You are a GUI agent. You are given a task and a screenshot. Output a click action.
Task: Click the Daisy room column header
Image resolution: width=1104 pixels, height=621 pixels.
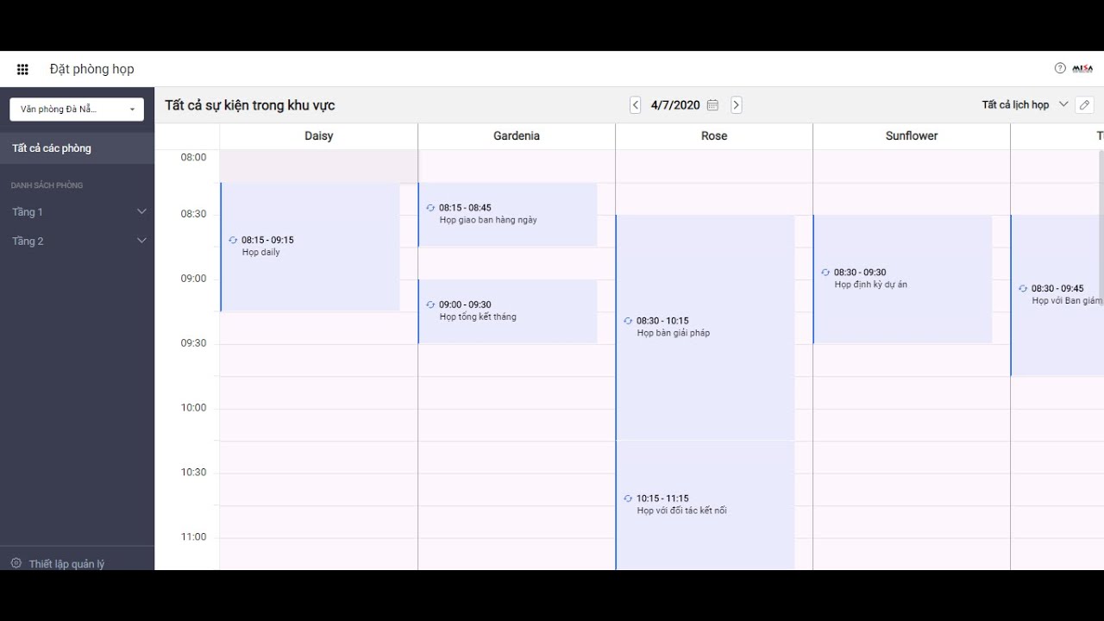coord(319,136)
